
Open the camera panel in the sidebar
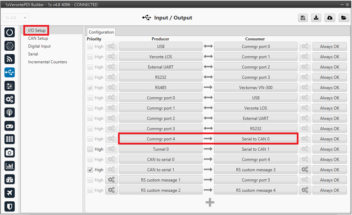click(10, 153)
